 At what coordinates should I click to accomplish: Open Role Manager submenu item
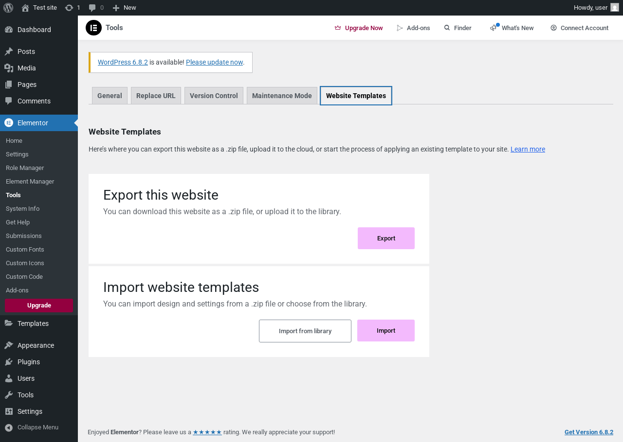pos(25,168)
